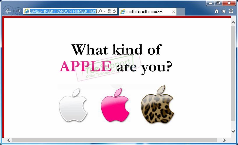
Task: Maximize the browser window
Action: point(218,3)
